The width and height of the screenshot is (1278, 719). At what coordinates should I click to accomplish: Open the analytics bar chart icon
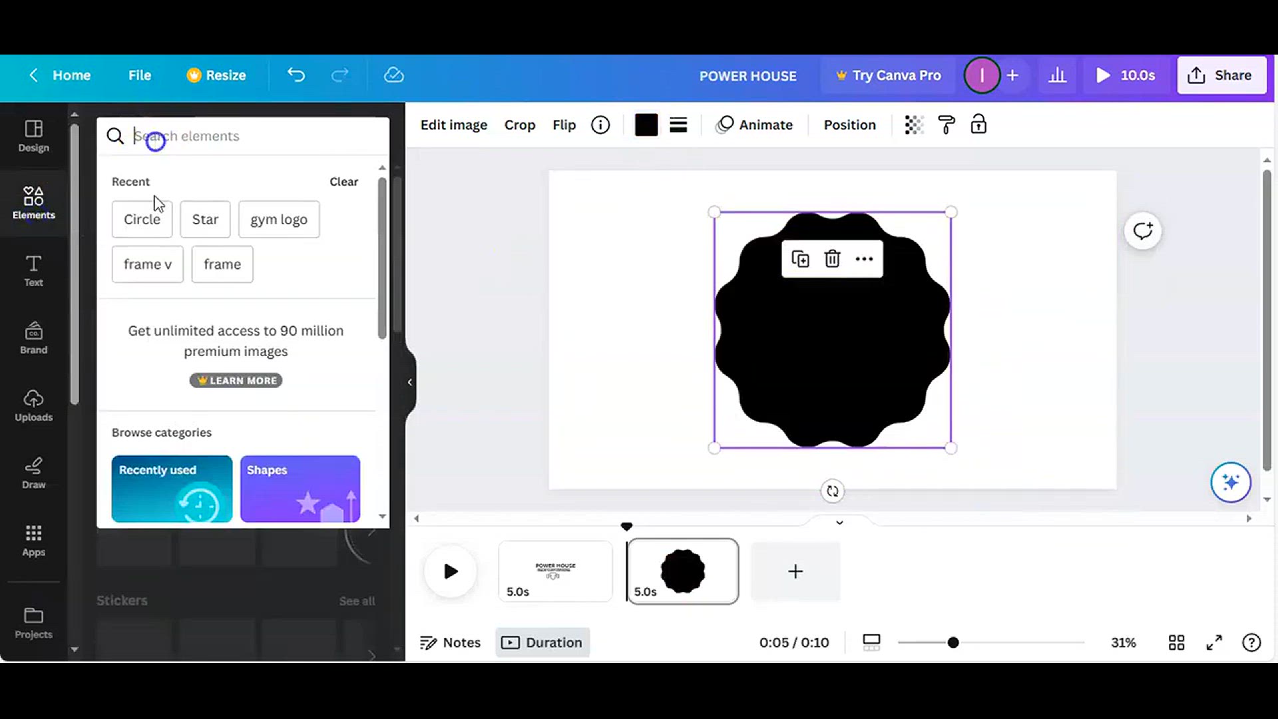pyautogui.click(x=1057, y=75)
